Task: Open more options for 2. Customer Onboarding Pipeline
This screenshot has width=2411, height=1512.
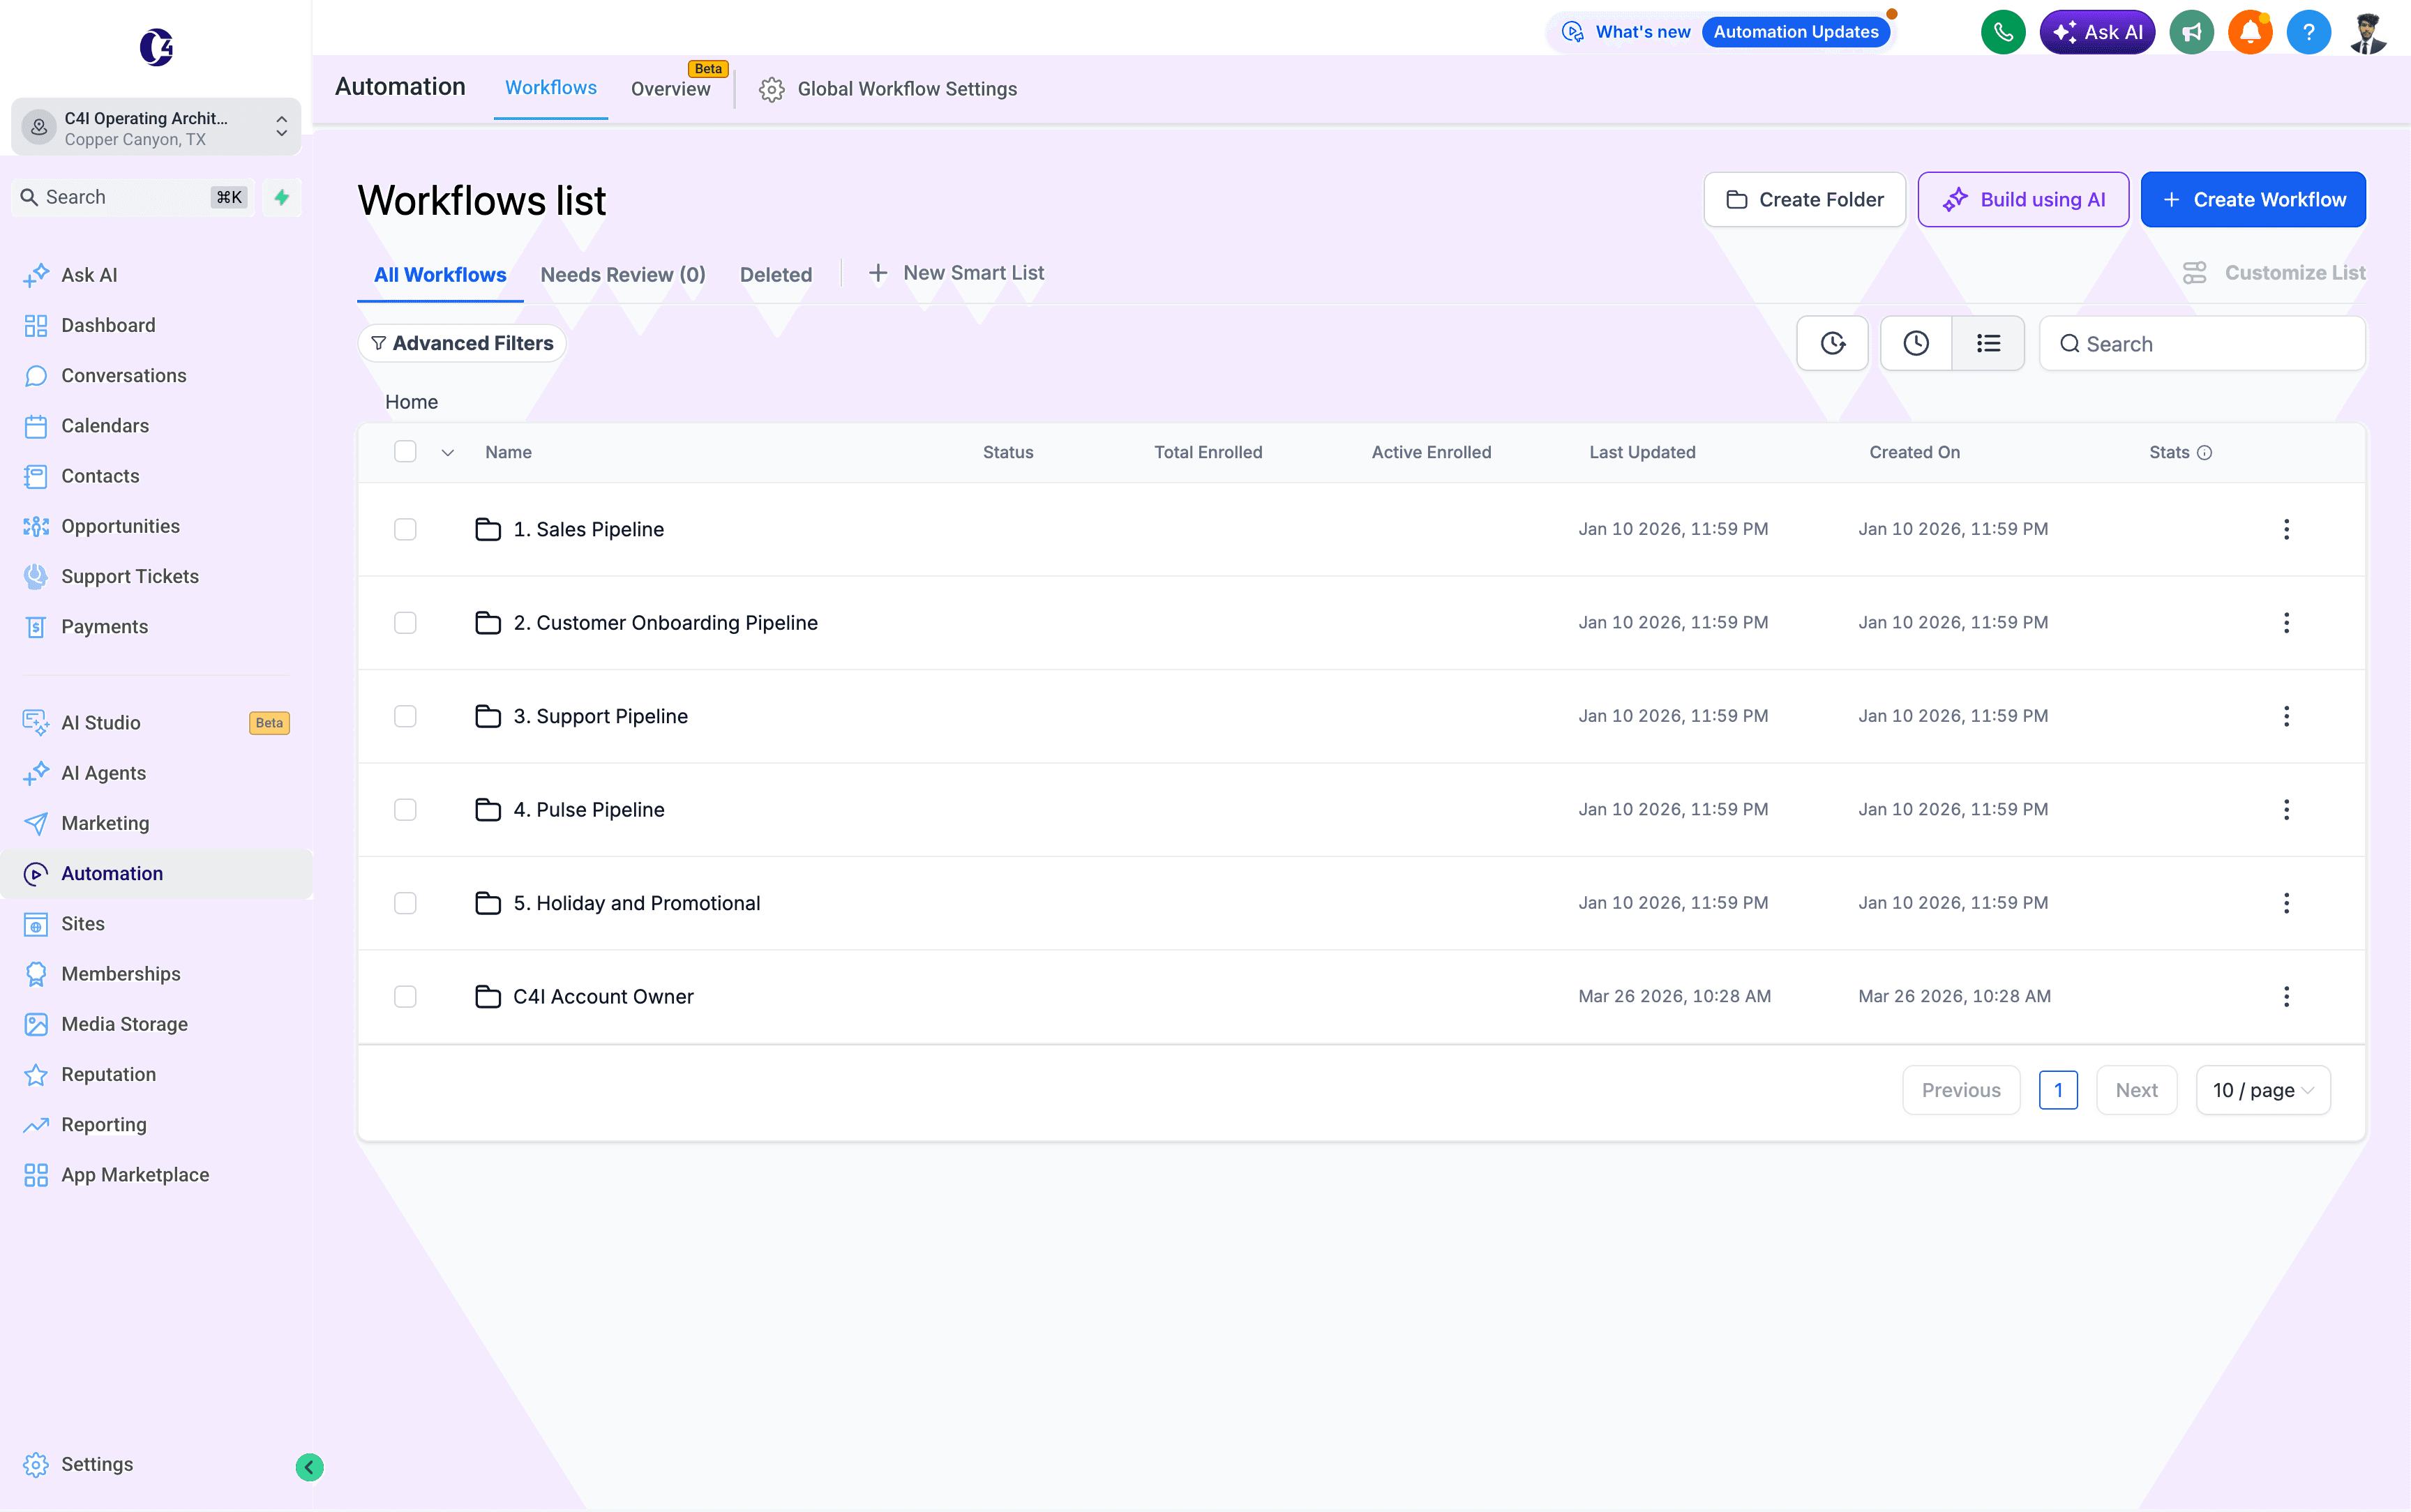Action: 2286,622
